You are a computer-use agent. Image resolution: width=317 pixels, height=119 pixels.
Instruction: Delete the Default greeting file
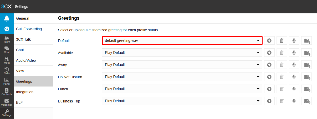tap(282, 40)
